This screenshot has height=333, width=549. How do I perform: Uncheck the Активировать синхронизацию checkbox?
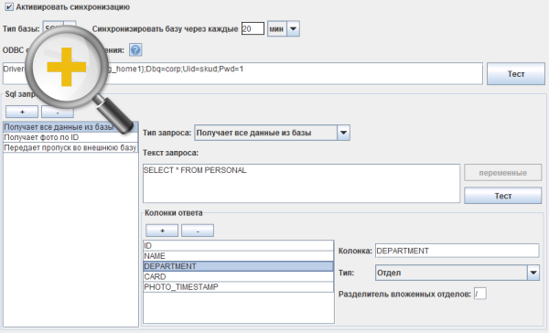click(9, 7)
